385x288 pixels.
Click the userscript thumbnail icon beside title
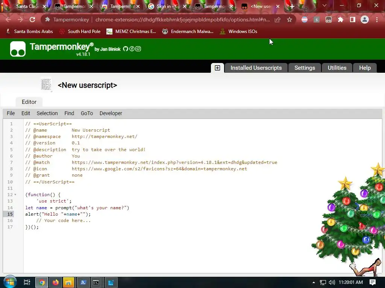pos(46,85)
